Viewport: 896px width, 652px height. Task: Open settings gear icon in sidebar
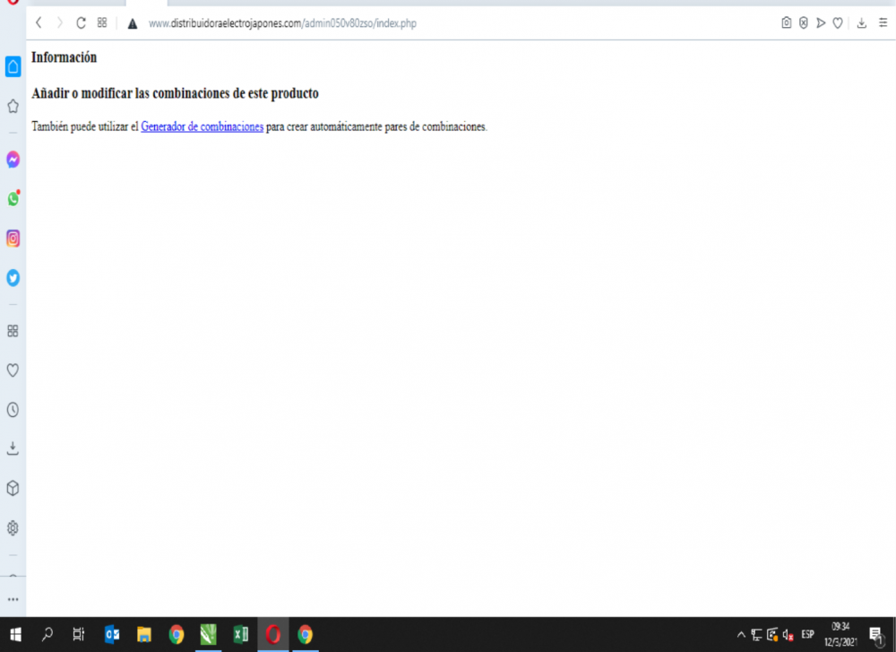click(x=13, y=527)
